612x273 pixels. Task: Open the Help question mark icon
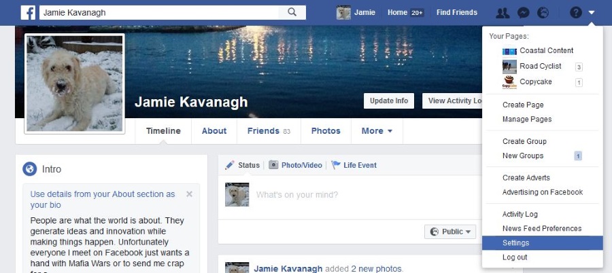(x=576, y=12)
